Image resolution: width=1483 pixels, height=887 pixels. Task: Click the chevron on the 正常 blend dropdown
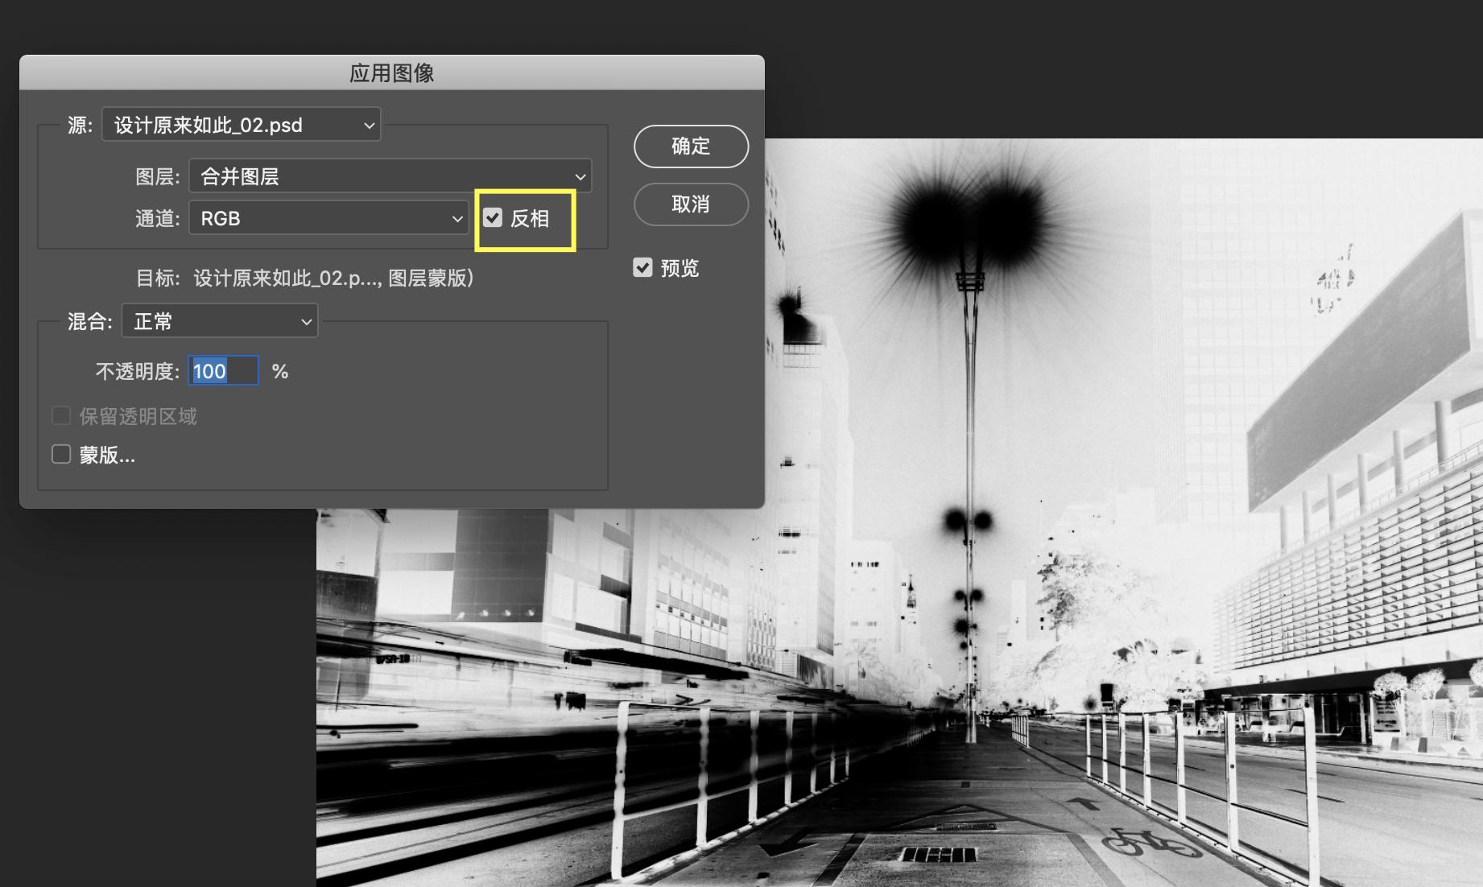click(x=305, y=320)
